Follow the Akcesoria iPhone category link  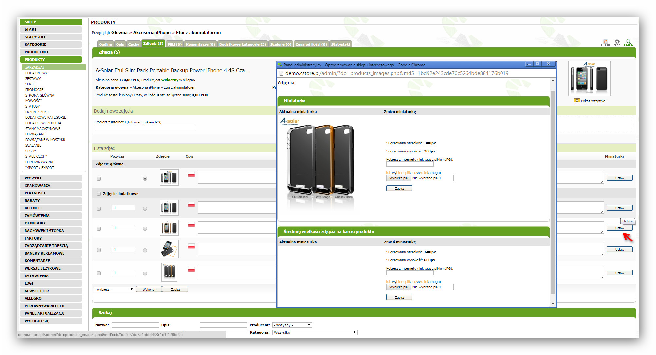[146, 87]
